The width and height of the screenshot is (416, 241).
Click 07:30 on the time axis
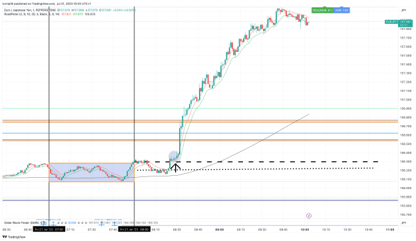pyautogui.click(x=92, y=230)
